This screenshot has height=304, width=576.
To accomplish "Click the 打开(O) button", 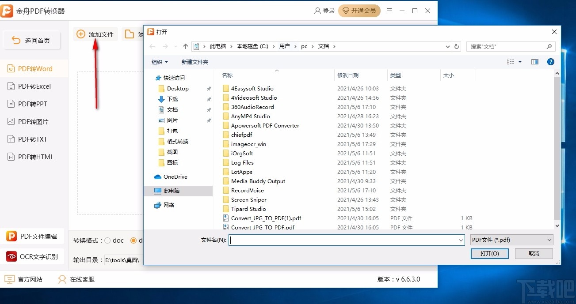I will 489,254.
